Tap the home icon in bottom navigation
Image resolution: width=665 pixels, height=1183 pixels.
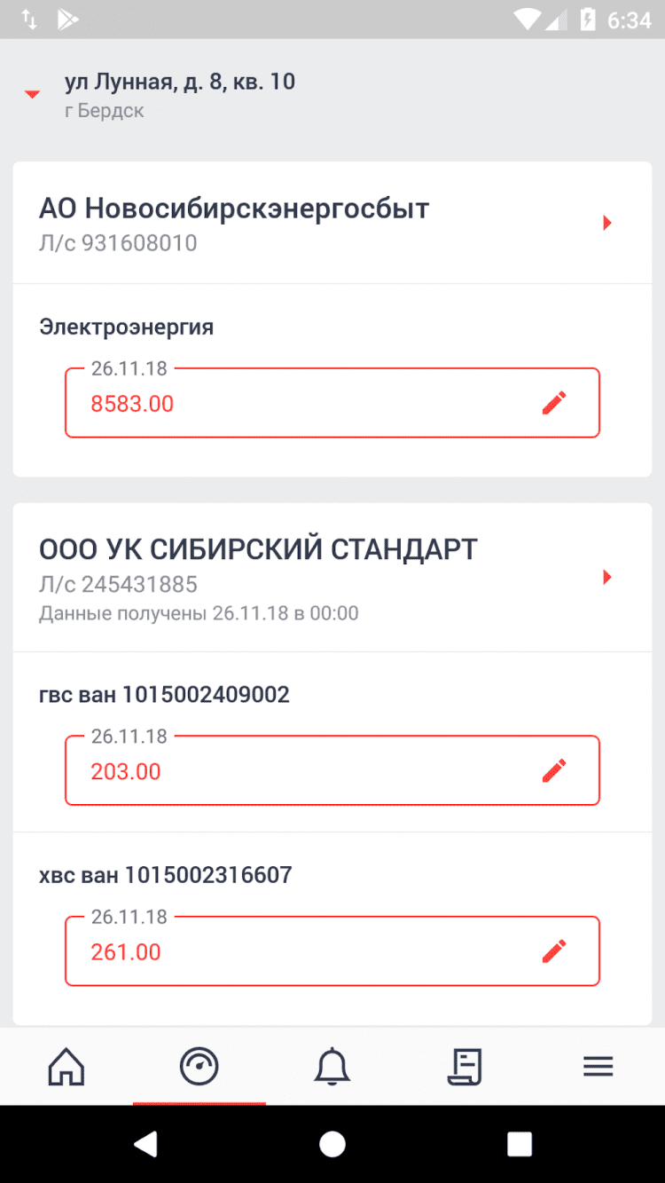66,1066
